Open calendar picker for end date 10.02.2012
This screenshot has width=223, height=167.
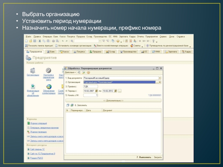pos(115,91)
